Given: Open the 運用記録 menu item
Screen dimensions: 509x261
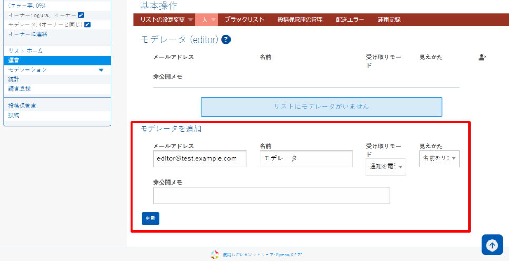Looking at the screenshot, I should tap(389, 19).
